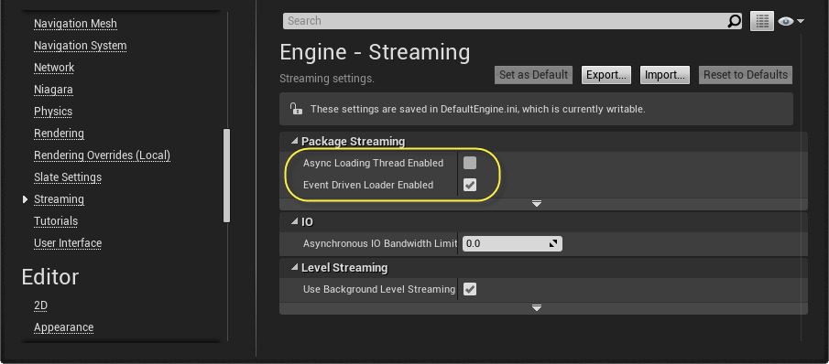Click the arrow beside Streaming in the sidebar

tap(25, 199)
